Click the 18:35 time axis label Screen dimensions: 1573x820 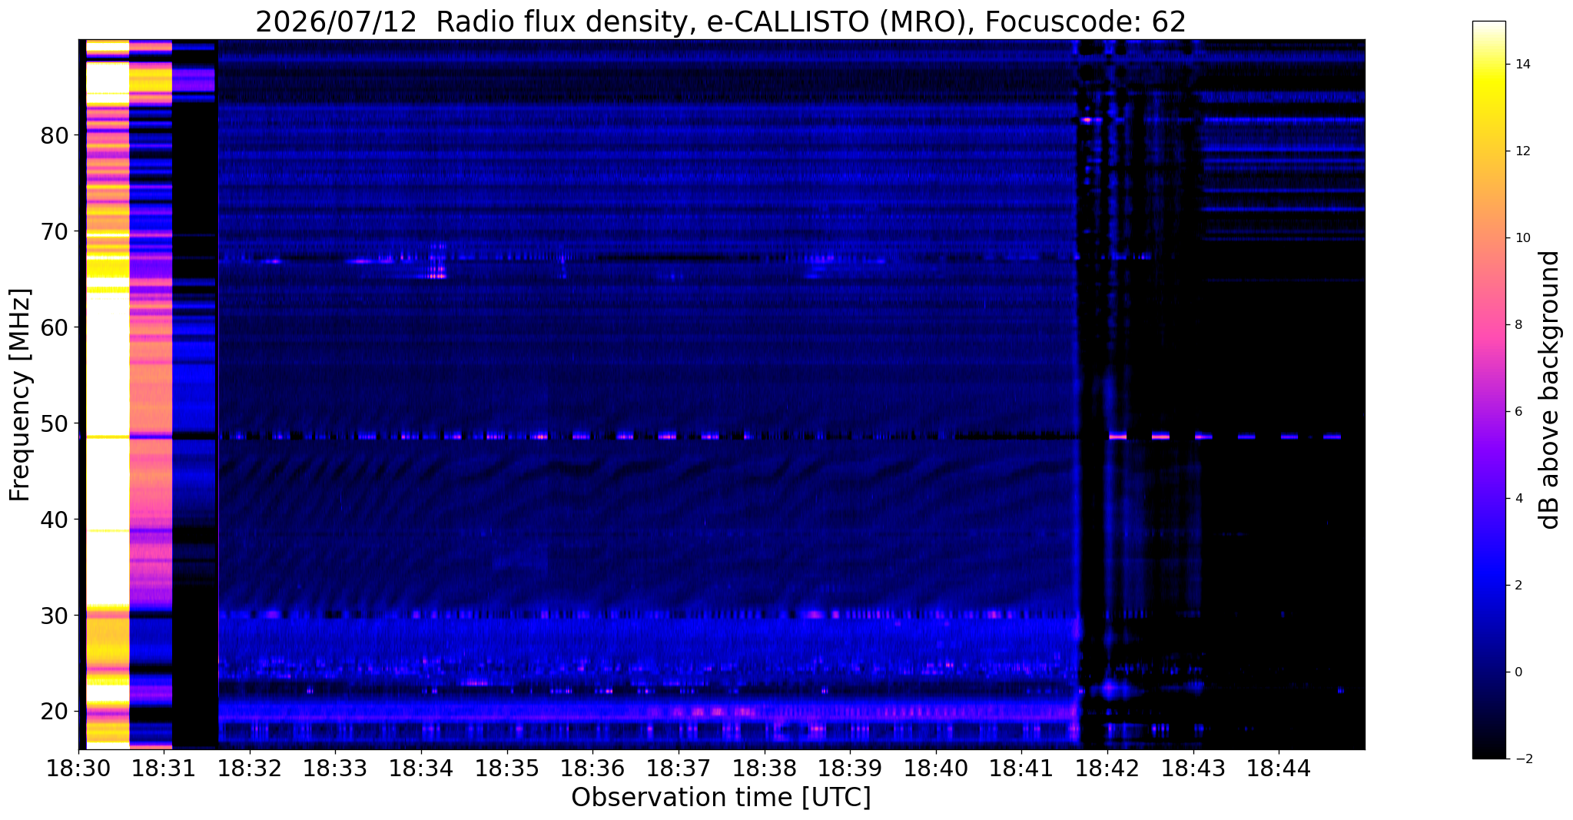[507, 769]
